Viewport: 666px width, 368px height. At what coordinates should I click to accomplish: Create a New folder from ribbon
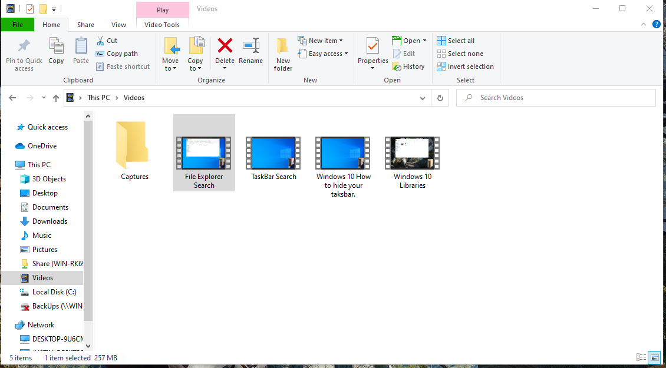283,54
